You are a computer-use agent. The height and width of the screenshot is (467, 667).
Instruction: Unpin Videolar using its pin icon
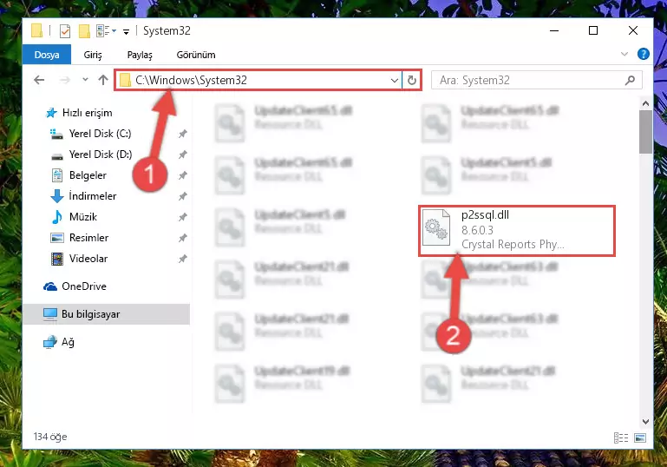[182, 259]
